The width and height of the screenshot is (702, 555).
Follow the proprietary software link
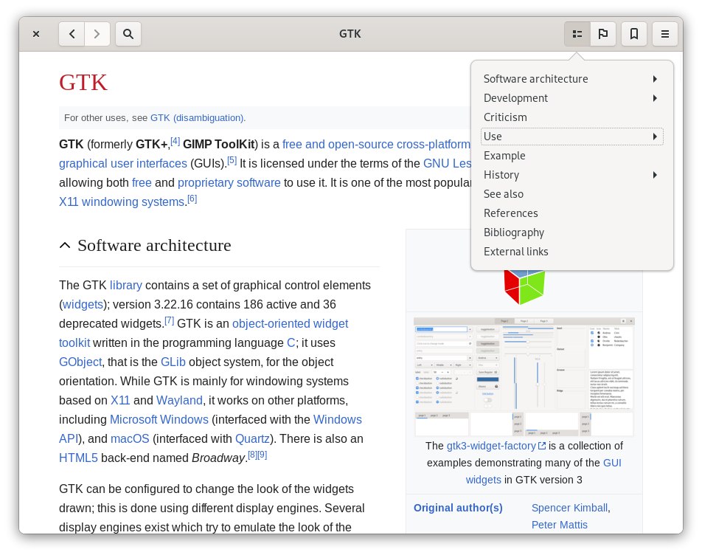click(x=229, y=183)
